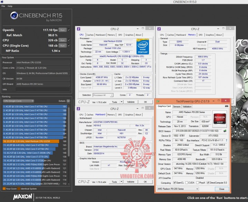Select ranking row 21 AMD Eng Sample
This screenshot has height=202, width=248.
click(x=35, y=184)
